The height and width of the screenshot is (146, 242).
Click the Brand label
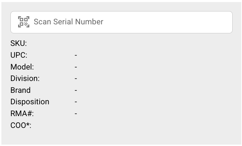click(21, 90)
